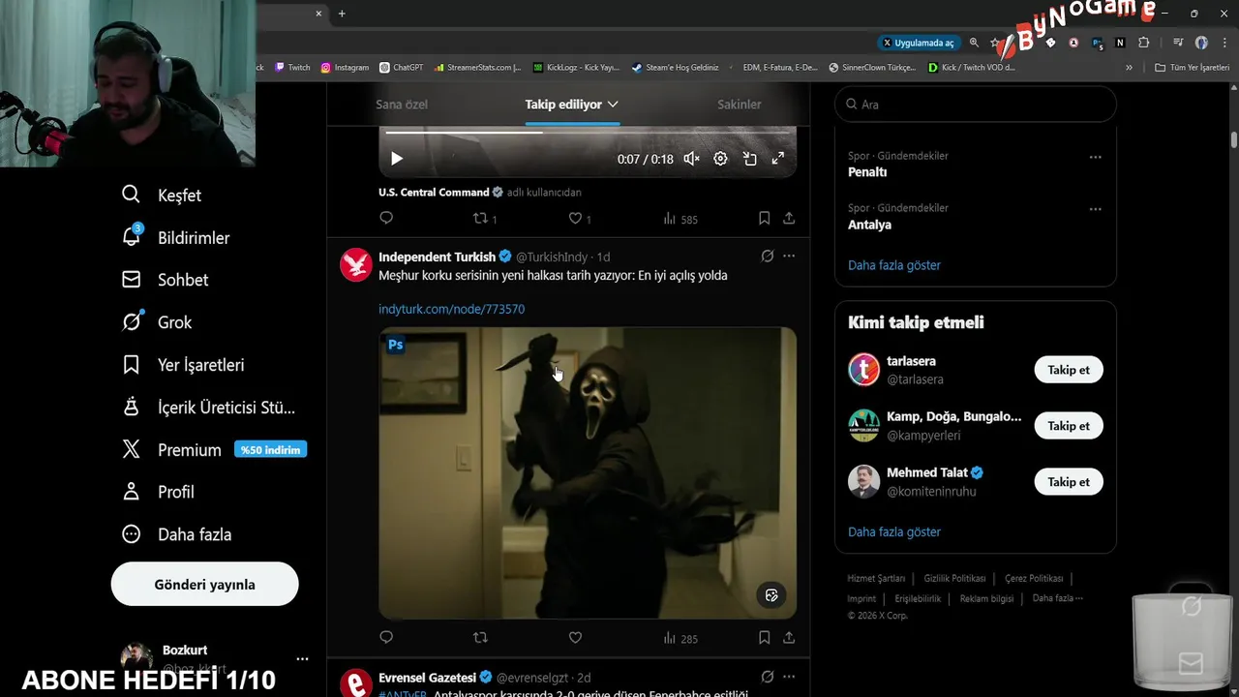Share the Independent Turkish post
This screenshot has width=1239, height=697.
click(789, 638)
